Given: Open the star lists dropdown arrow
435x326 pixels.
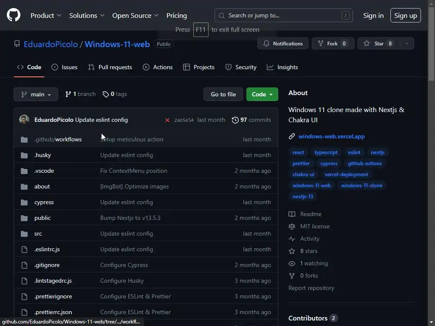Looking at the screenshot, I should tap(407, 44).
